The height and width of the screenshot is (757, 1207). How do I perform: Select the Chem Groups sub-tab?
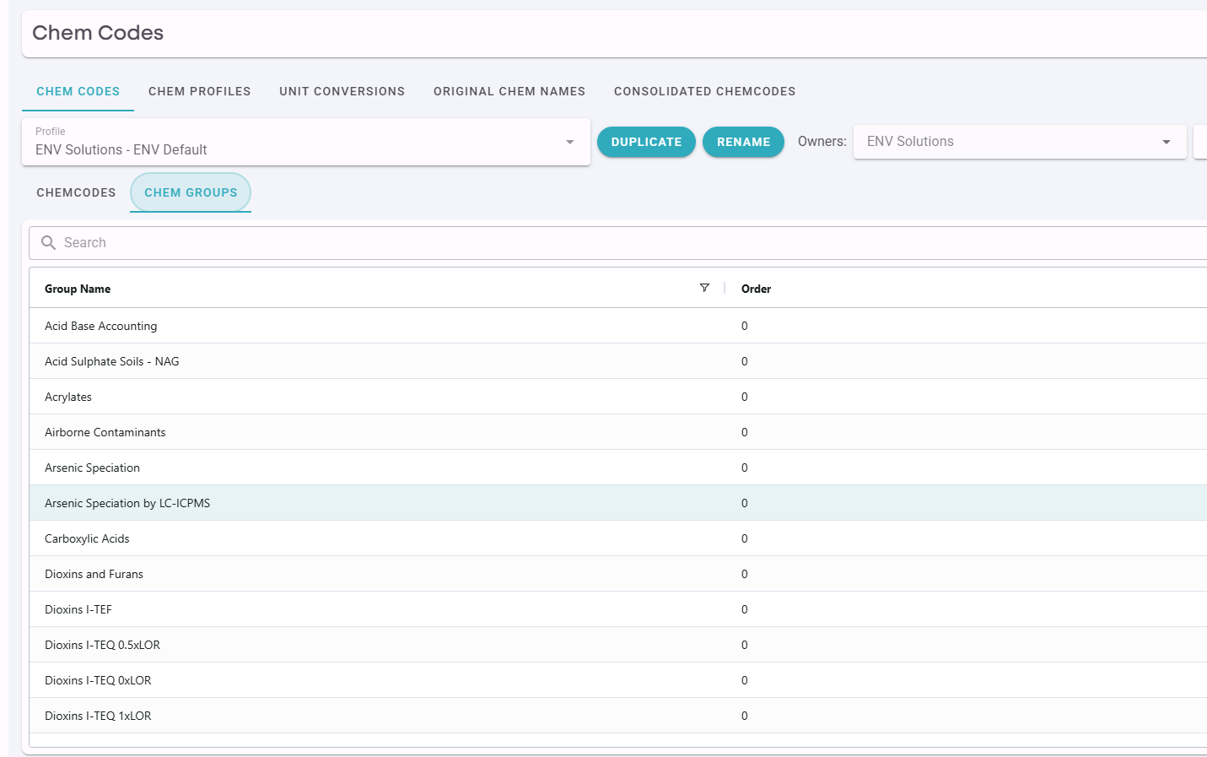click(191, 192)
